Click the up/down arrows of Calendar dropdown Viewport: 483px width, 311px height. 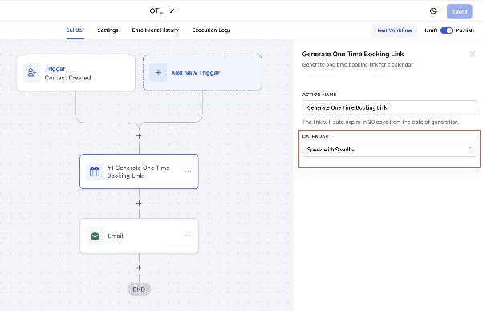point(469,150)
